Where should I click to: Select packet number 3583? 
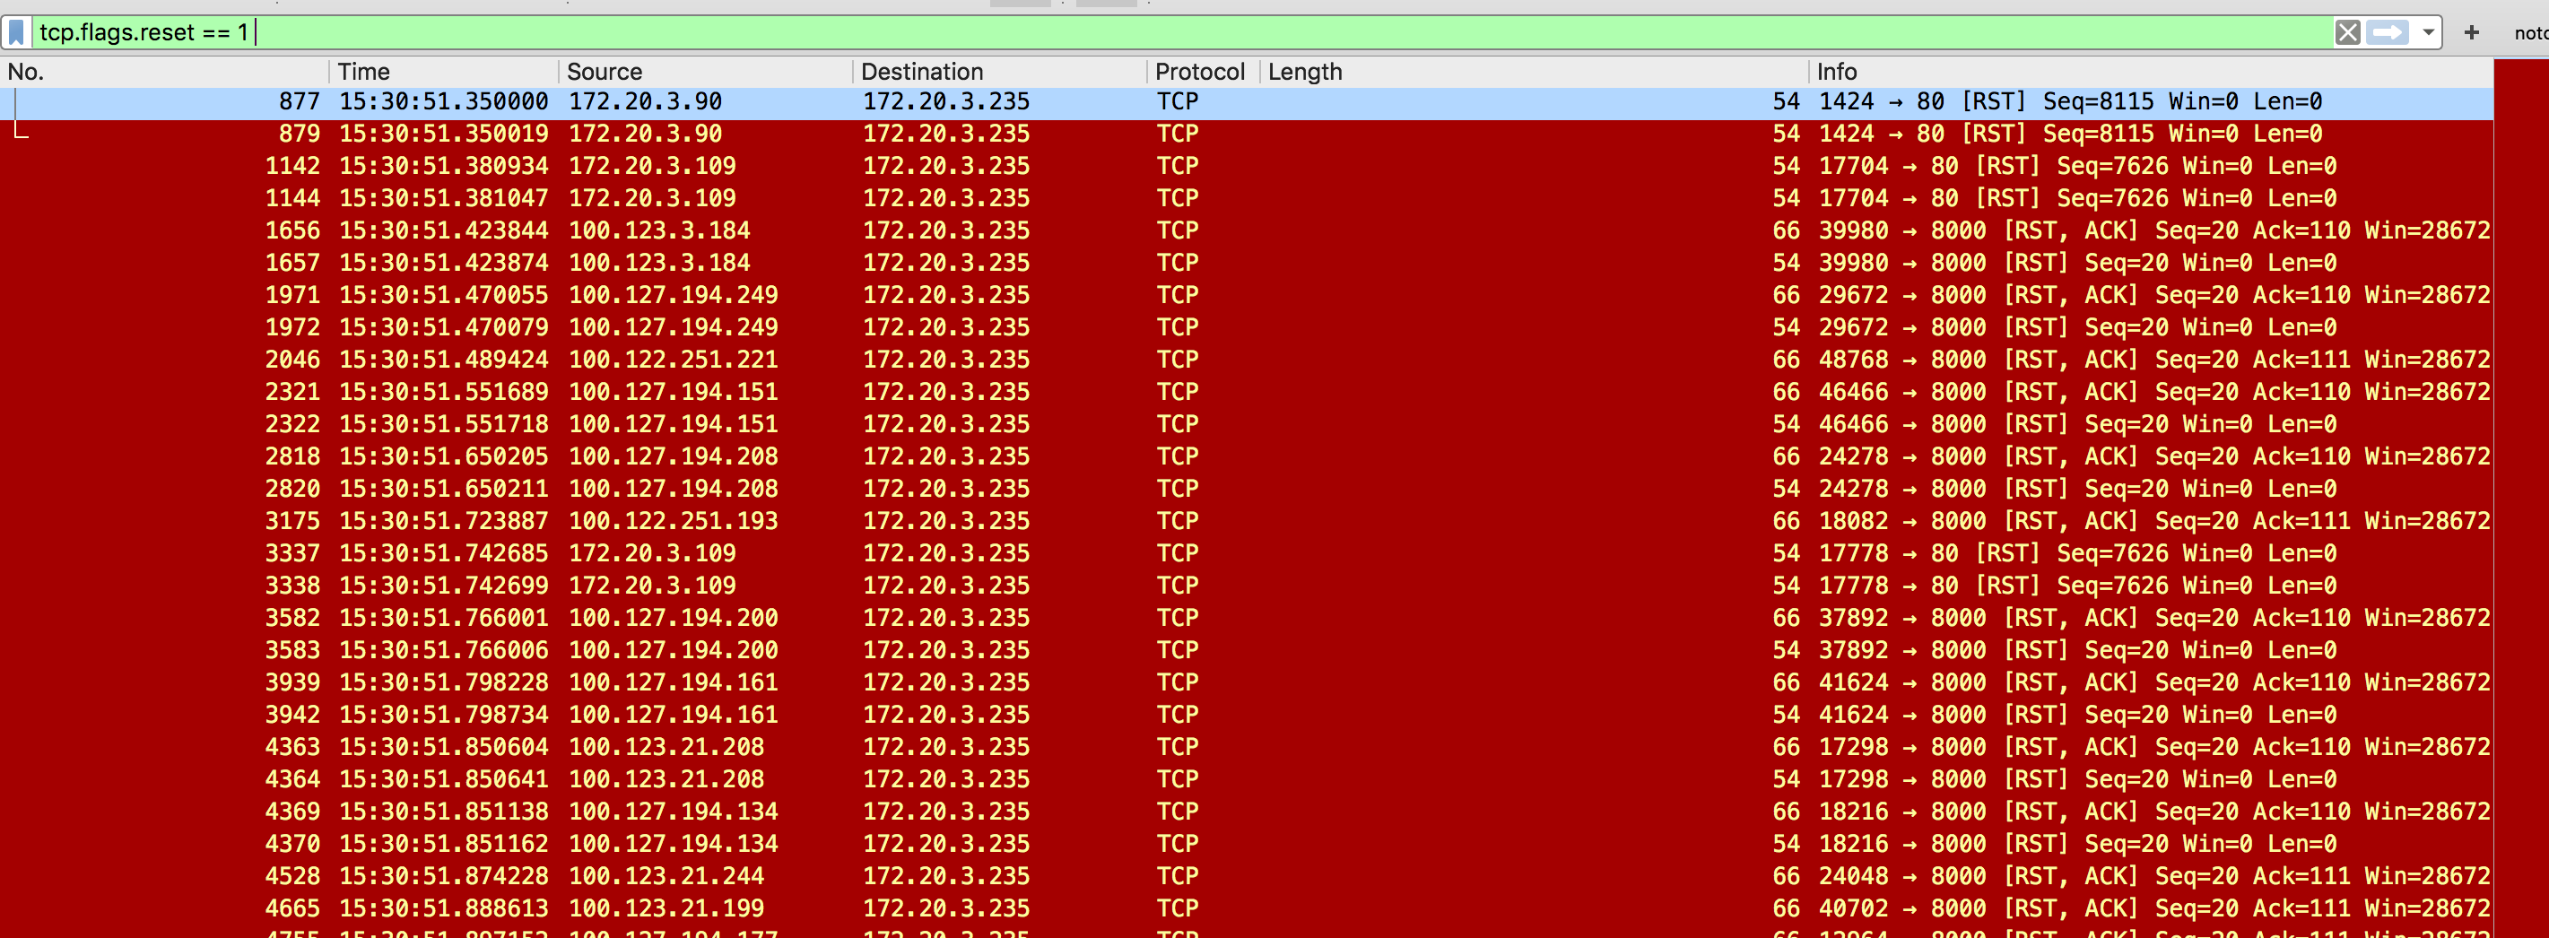pos(1247,651)
